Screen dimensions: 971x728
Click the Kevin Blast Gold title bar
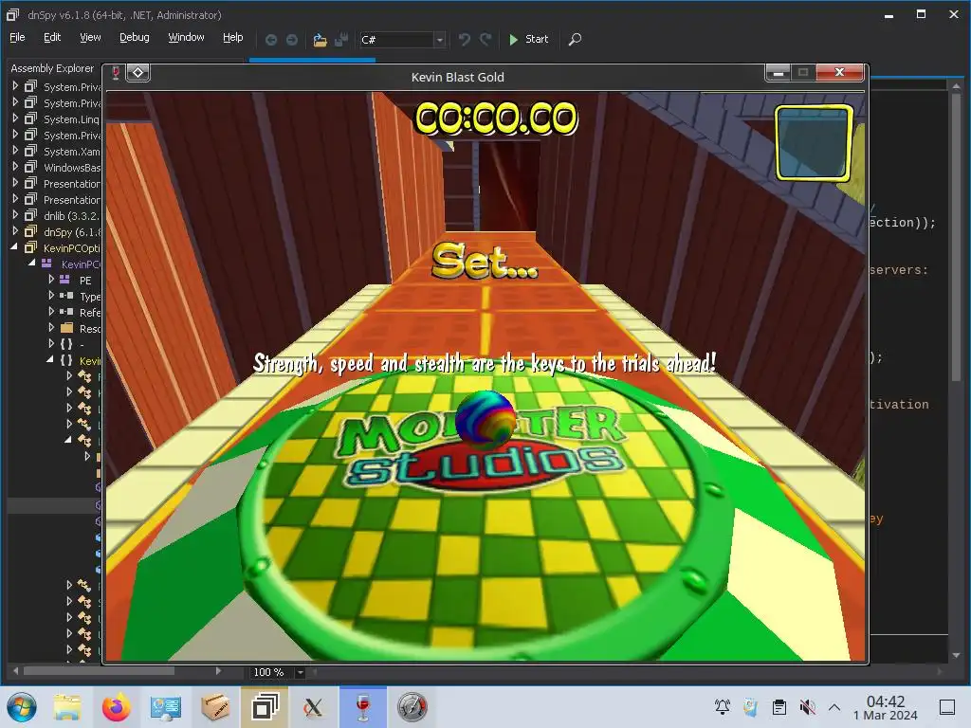458,77
